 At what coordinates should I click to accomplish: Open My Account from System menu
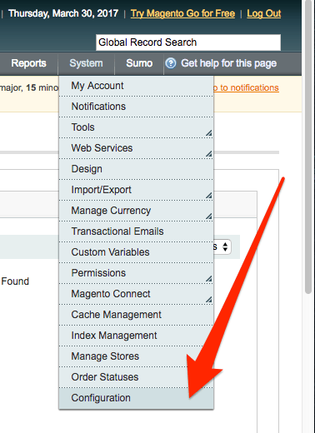coord(136,86)
